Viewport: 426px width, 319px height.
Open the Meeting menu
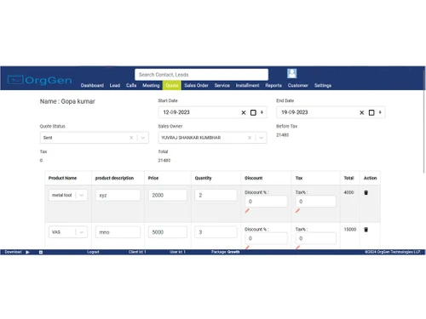151,85
